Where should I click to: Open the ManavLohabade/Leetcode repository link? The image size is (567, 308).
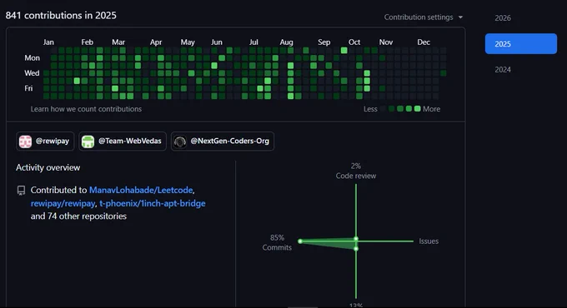tap(141, 190)
